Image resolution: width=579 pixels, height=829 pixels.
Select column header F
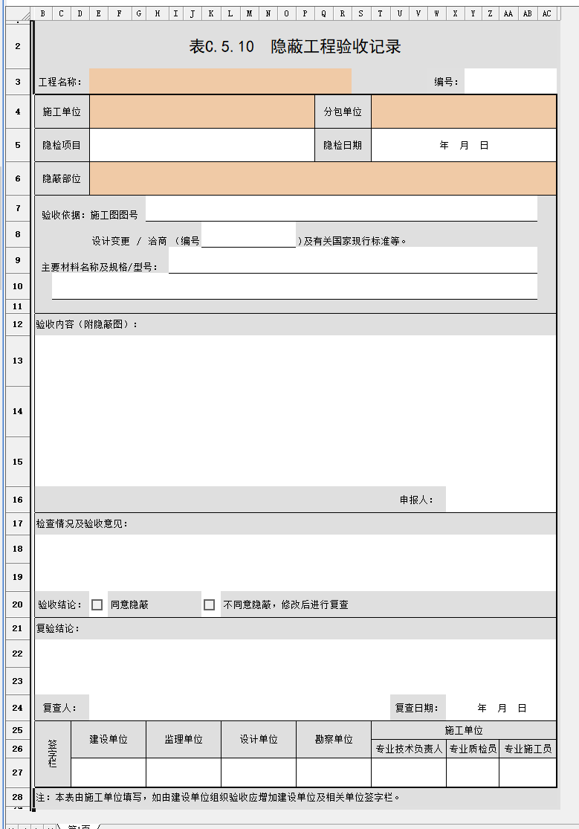119,13
